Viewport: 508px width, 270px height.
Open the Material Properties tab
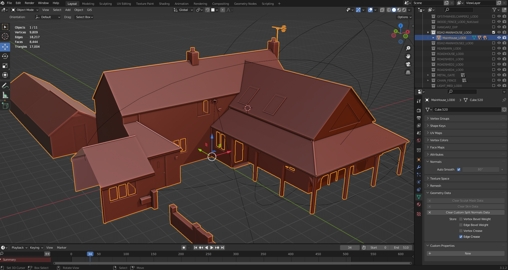click(x=418, y=204)
